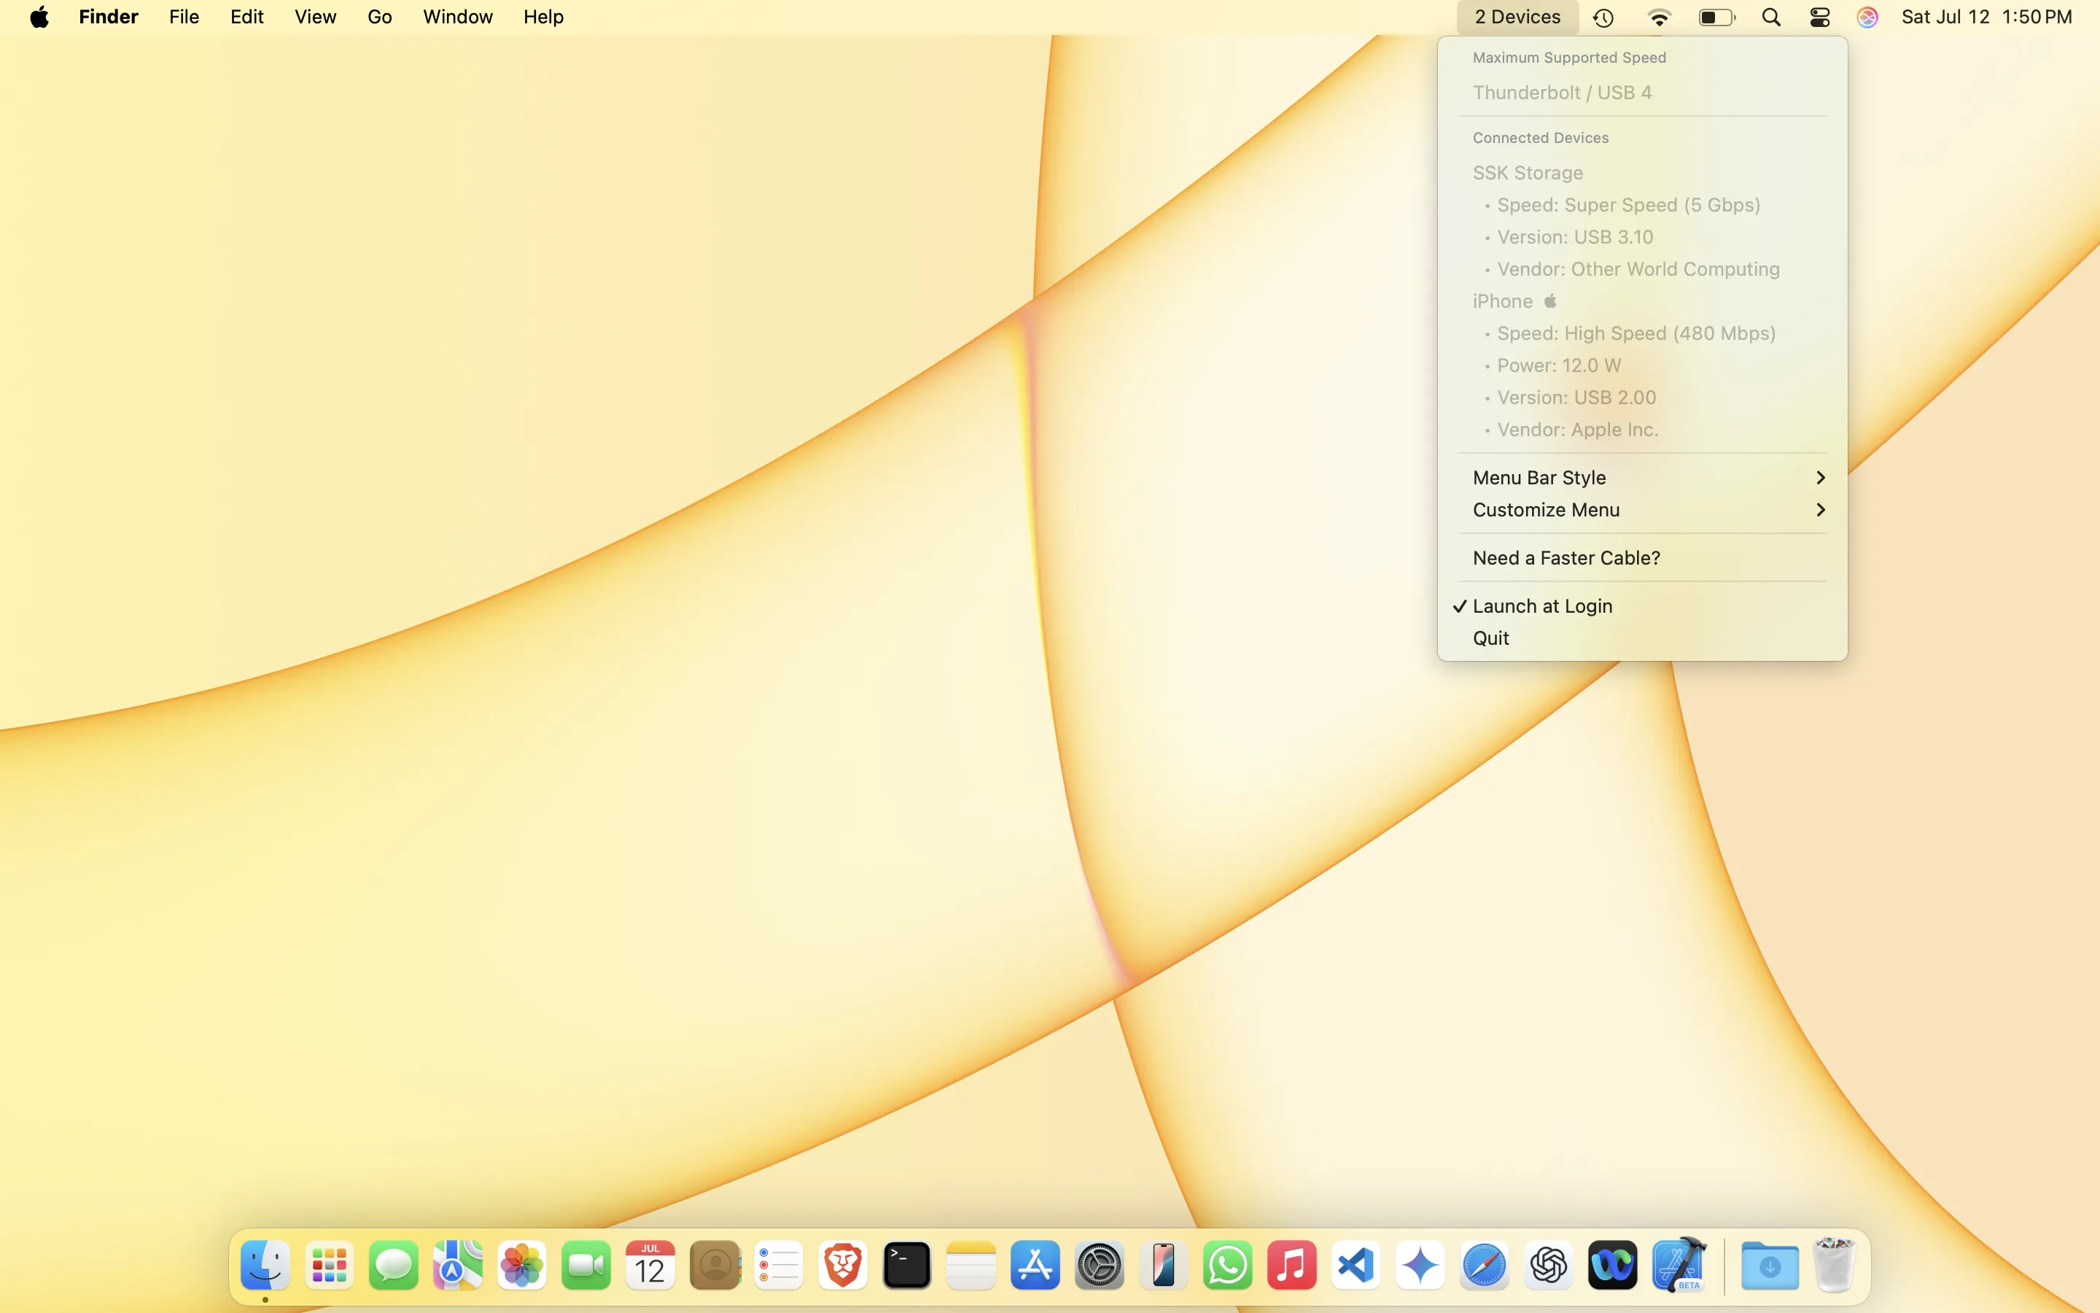Screen dimensions: 2100x1313
Task: Open Time Machine status icon
Action: pos(1603,18)
